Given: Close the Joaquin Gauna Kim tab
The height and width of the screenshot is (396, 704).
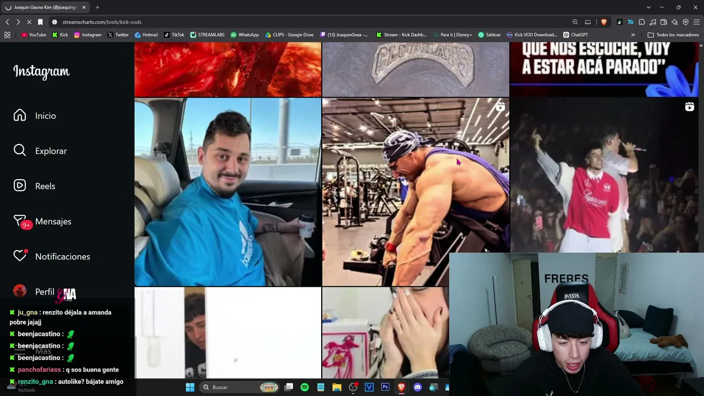Looking at the screenshot, I should click(x=84, y=7).
